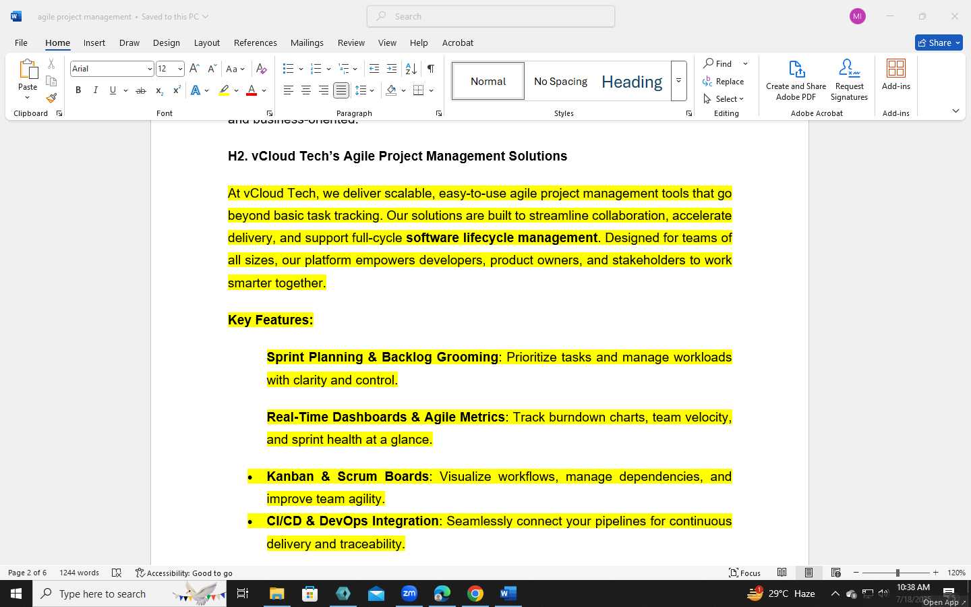The height and width of the screenshot is (607, 971).
Task: Open the Select dropdown in Editing
Action: click(x=723, y=98)
